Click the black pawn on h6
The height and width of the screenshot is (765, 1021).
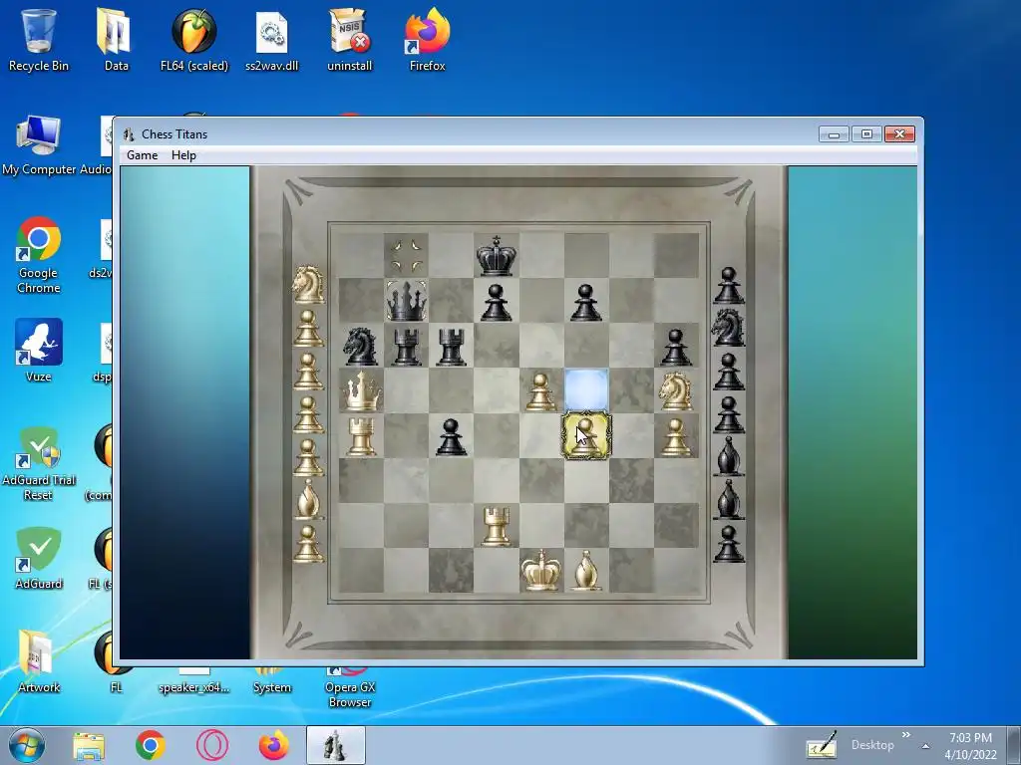click(676, 346)
